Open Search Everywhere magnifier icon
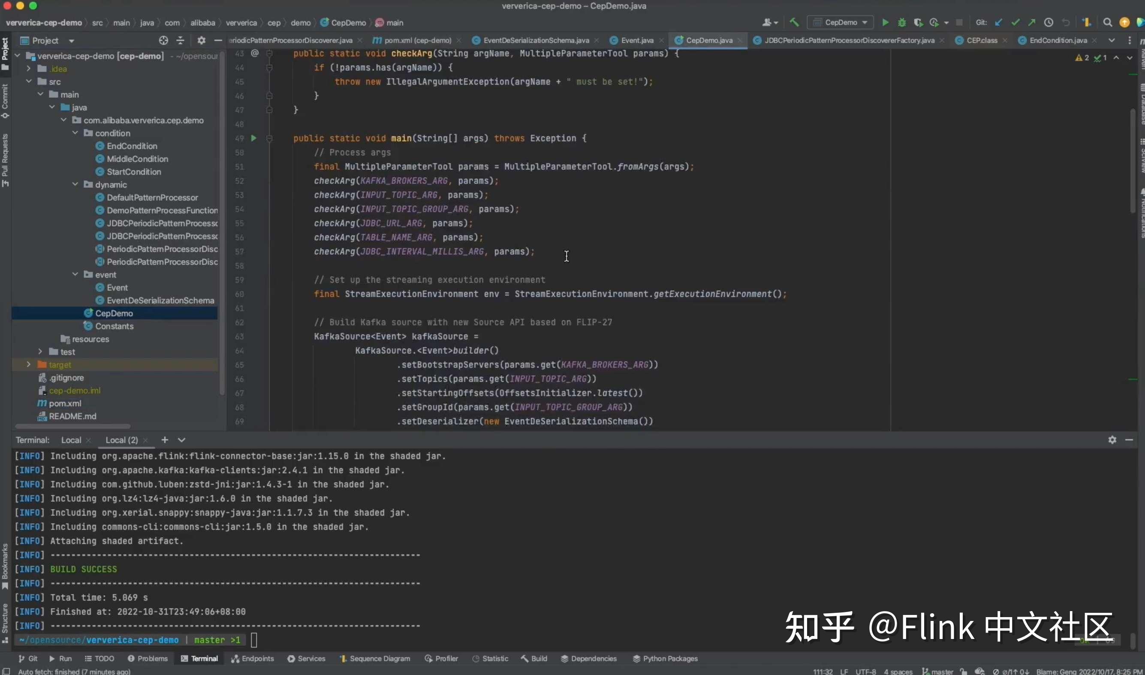The image size is (1145, 675). tap(1107, 22)
